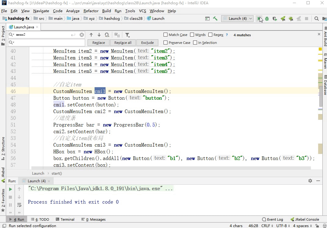Open the Maven side panel

tap(325, 62)
